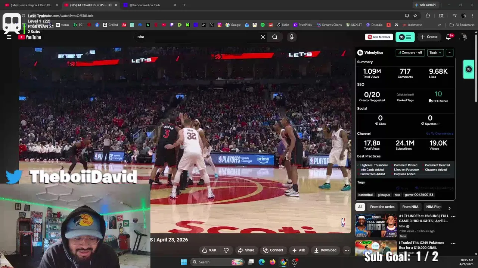Viewport: 478px width, 268px height.
Task: Like the video showing 9.6K
Action: (x=209, y=250)
